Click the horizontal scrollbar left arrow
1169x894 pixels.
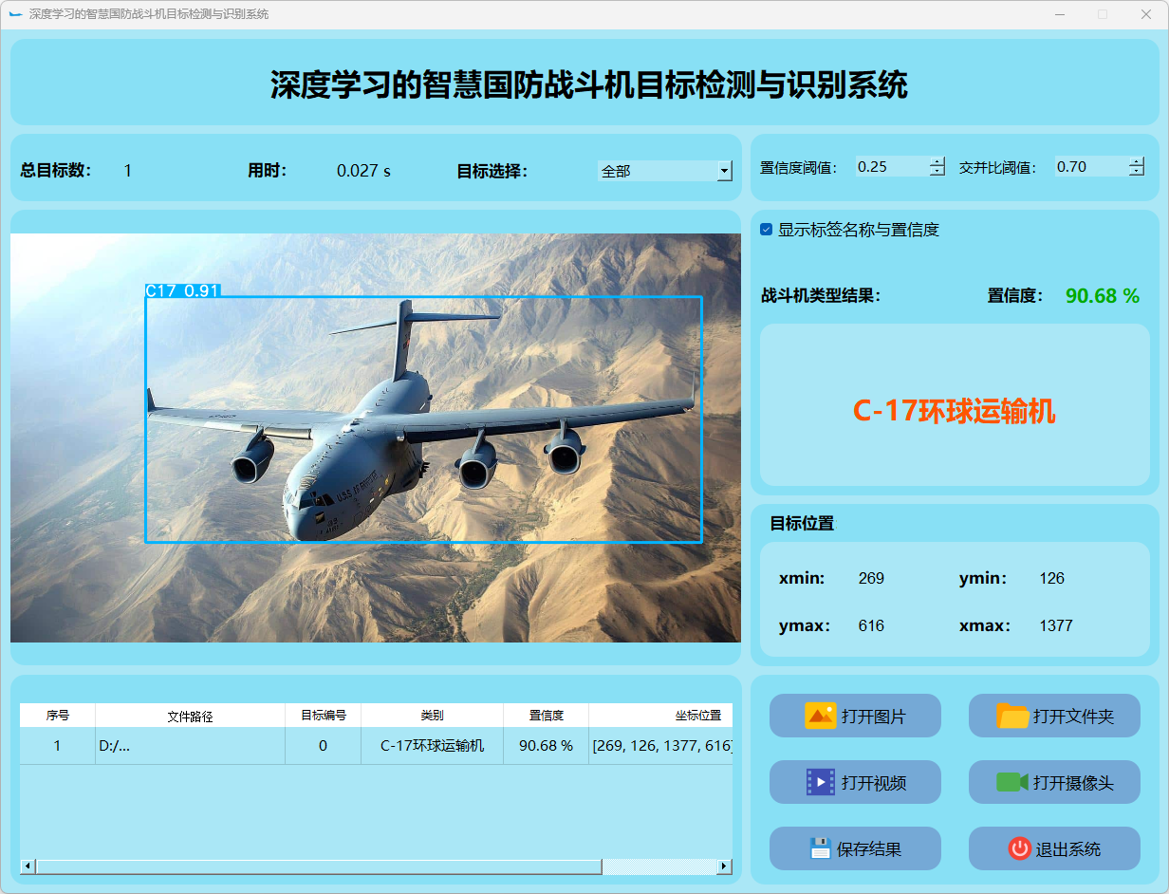click(28, 866)
